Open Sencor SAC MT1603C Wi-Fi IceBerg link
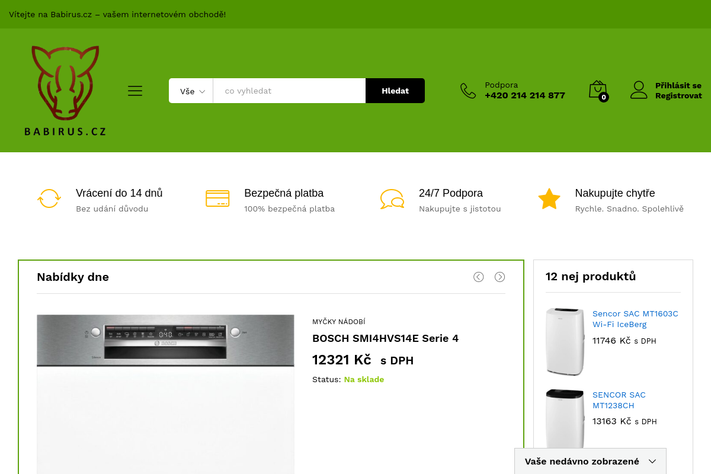 pos(635,319)
